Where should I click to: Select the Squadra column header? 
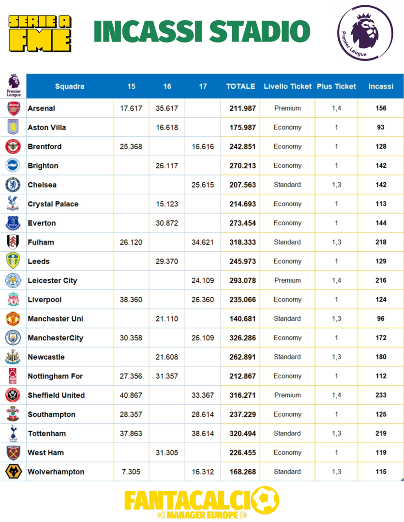pyautogui.click(x=70, y=87)
